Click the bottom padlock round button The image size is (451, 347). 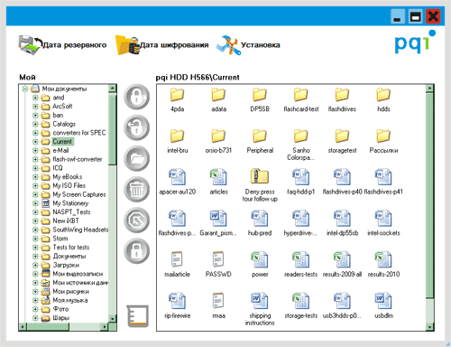pos(136,251)
